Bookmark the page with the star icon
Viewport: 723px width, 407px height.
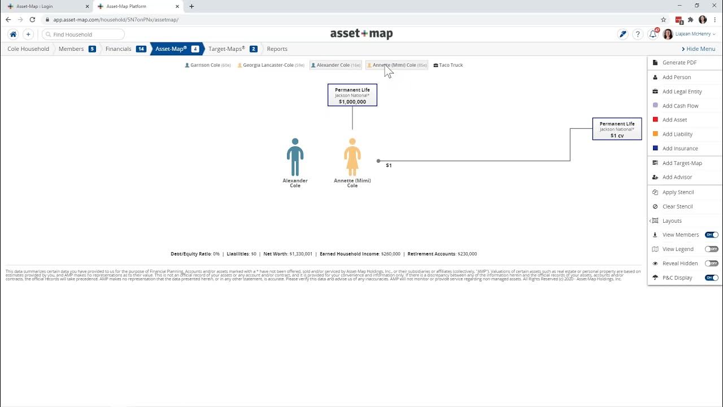pos(664,19)
